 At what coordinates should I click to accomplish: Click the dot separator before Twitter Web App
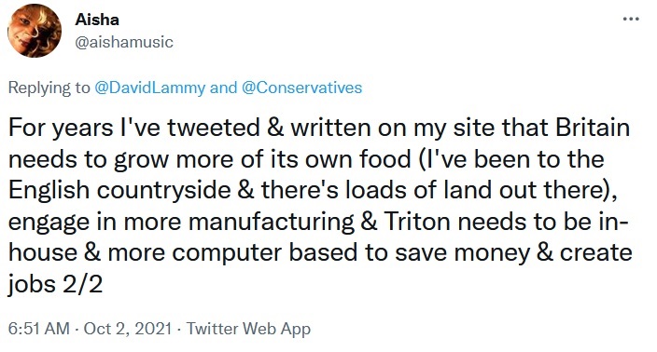tap(179, 329)
